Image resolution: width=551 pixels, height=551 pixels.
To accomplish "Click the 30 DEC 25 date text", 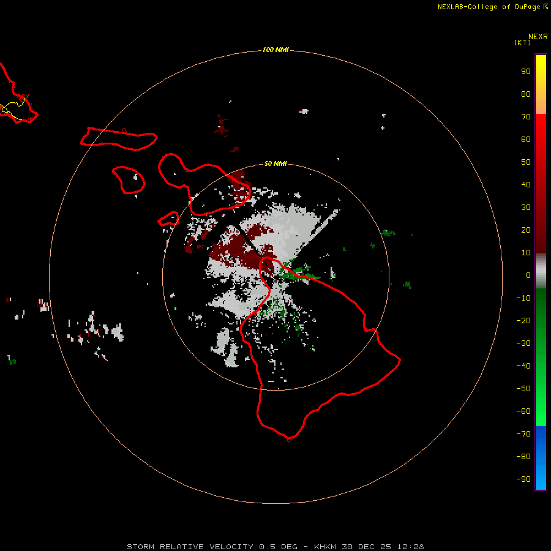I will tap(367, 547).
